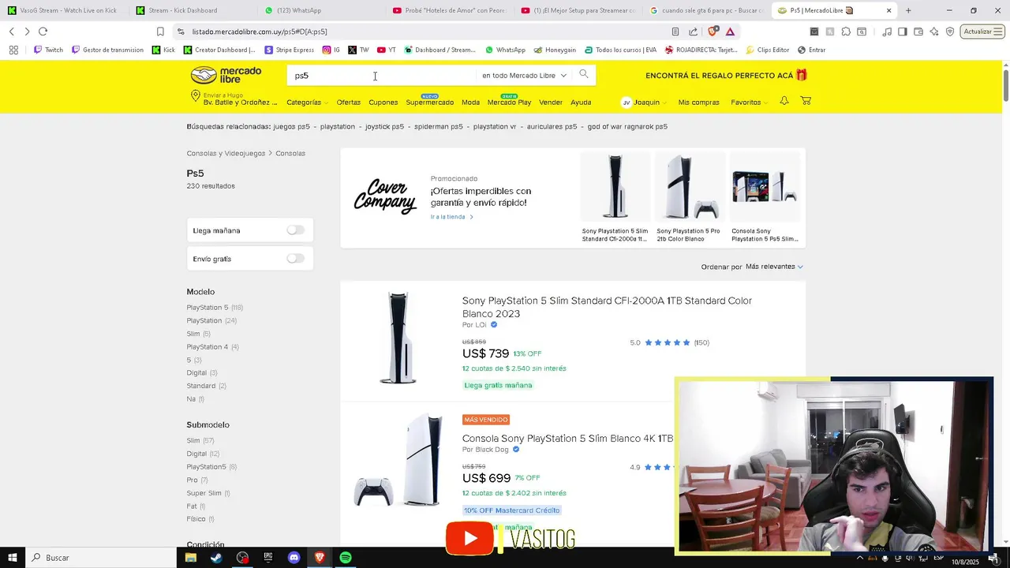This screenshot has width=1010, height=568.
Task: Open the notifications bell icon
Action: pyautogui.click(x=784, y=101)
